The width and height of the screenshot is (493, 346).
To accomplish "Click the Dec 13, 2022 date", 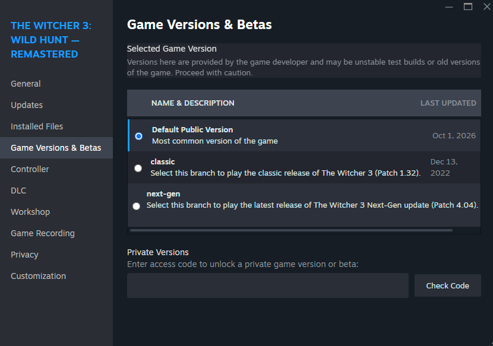I will click(444, 167).
